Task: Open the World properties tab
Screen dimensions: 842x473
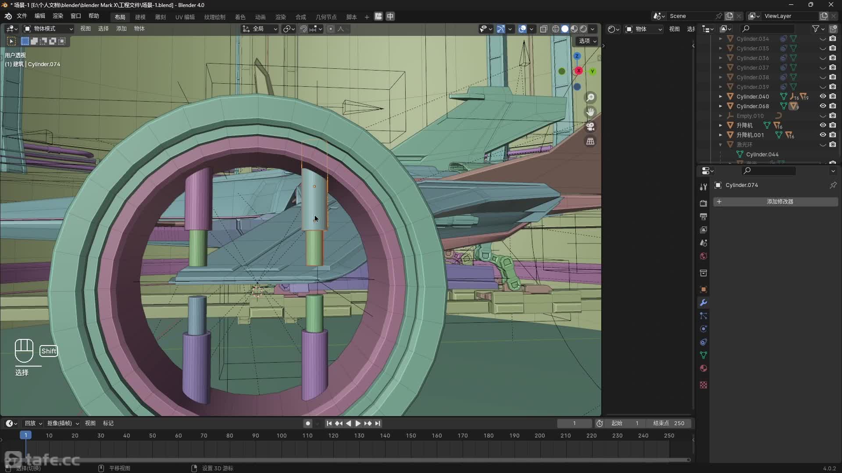Action: (703, 256)
